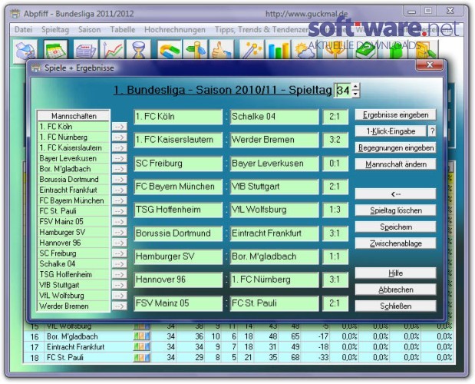Select TSG Hoffenheim in the Mannschaften list
Screen dimensions: 475x384
74,275
